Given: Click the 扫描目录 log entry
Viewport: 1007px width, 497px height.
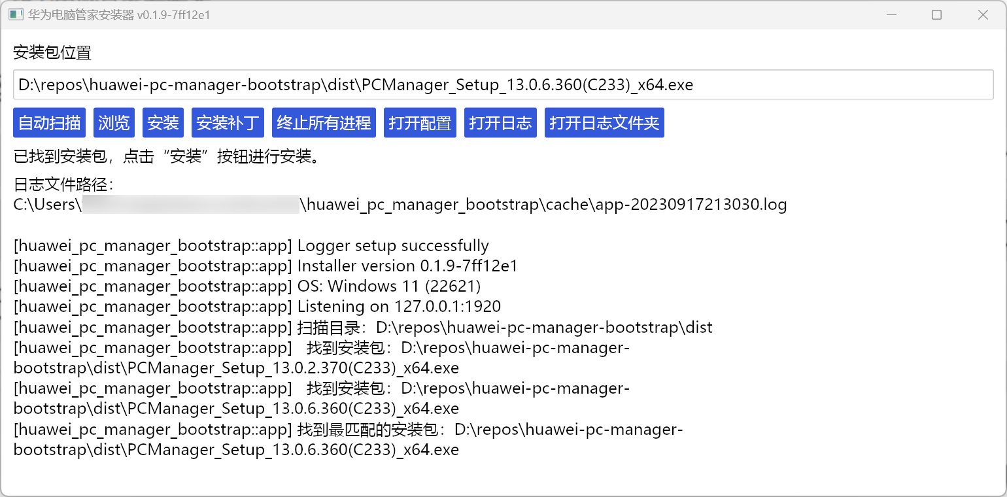Looking at the screenshot, I should coord(363,327).
